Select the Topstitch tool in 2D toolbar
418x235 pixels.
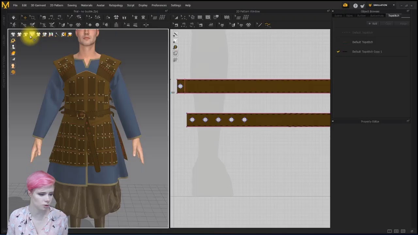click(267, 25)
